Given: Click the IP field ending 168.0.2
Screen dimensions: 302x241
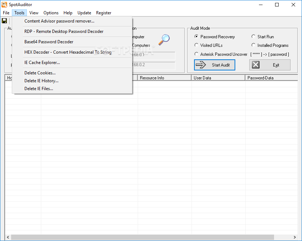Looking at the screenshot, I should pos(154,65).
